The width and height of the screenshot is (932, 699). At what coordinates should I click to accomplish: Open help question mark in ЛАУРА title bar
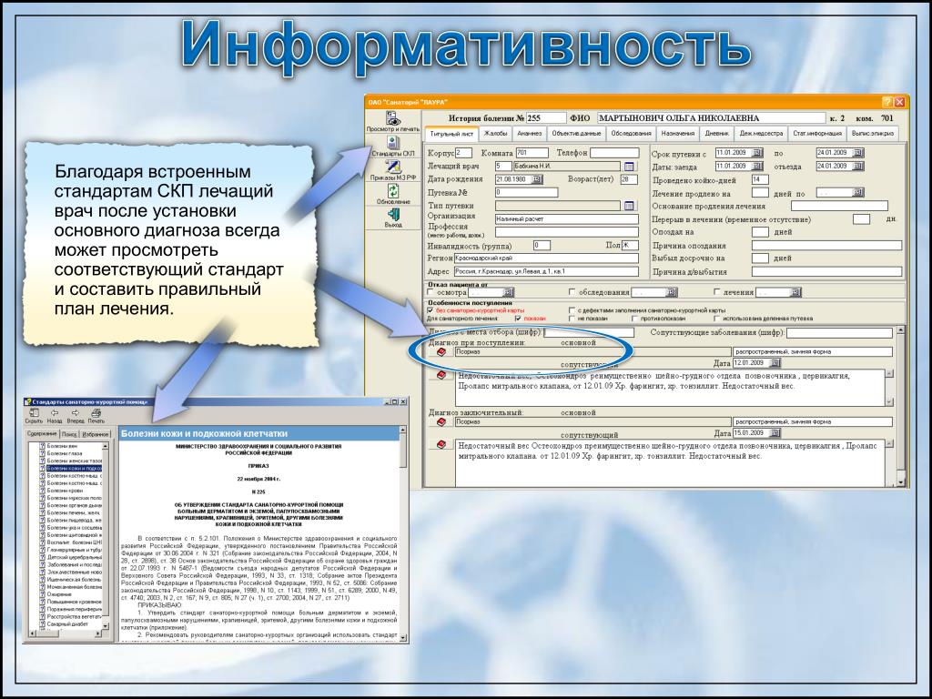coord(887,102)
